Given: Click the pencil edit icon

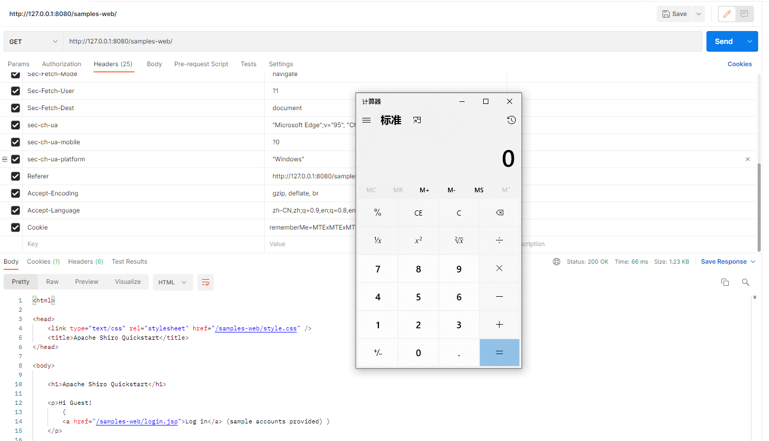Looking at the screenshot, I should tap(727, 14).
